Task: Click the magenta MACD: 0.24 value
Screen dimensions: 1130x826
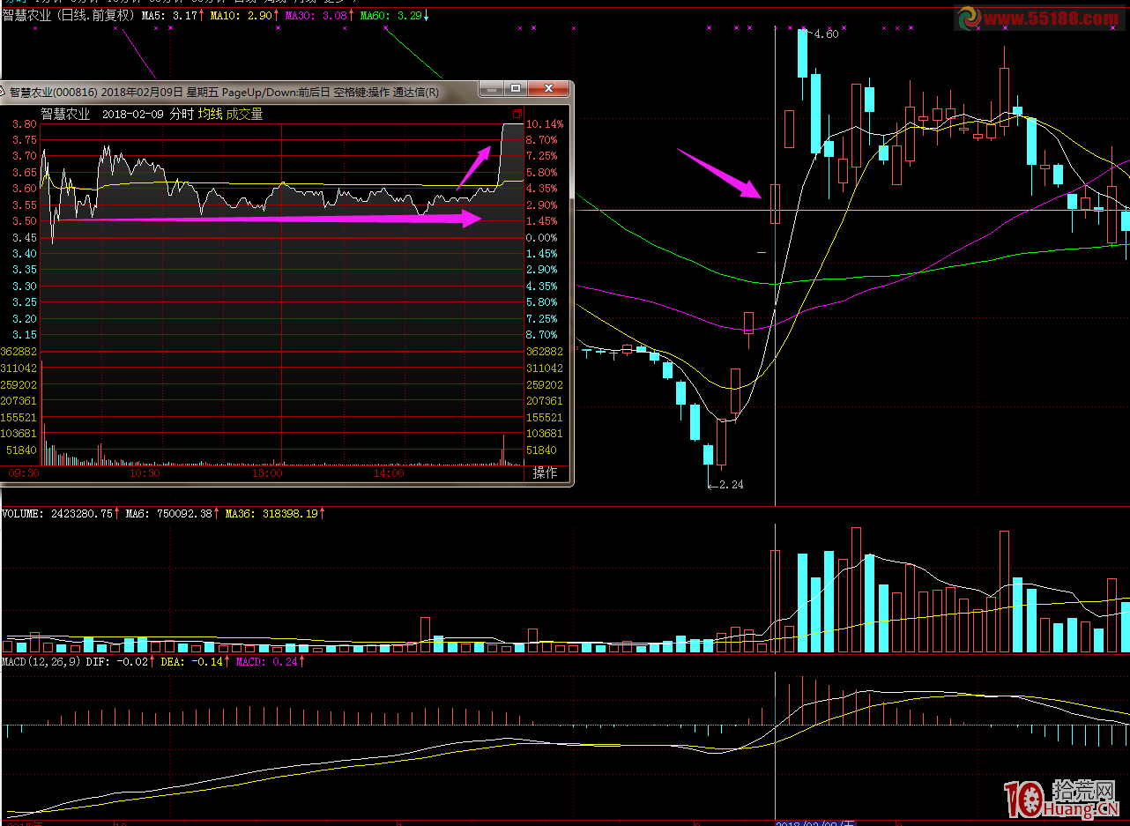Action: point(265,660)
